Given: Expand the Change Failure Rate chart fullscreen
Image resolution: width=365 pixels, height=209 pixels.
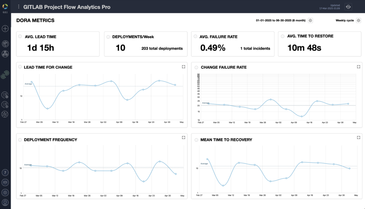Looking at the screenshot, I should pyautogui.click(x=359, y=67).
